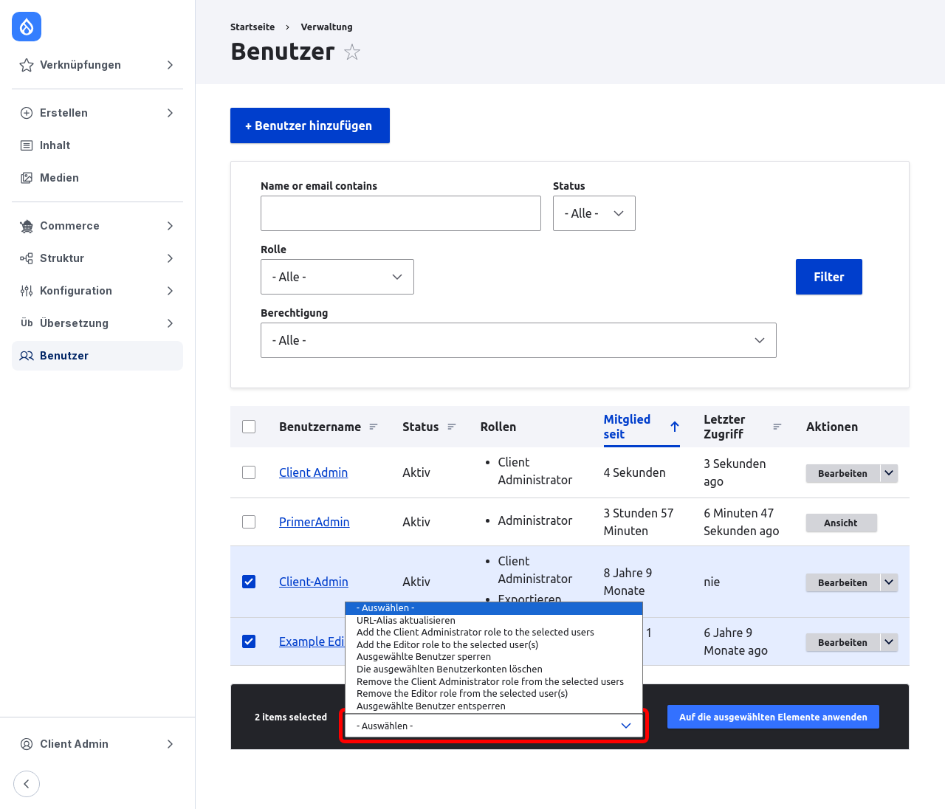Open the Status filter dropdown
This screenshot has width=945, height=809.
coord(594,213)
